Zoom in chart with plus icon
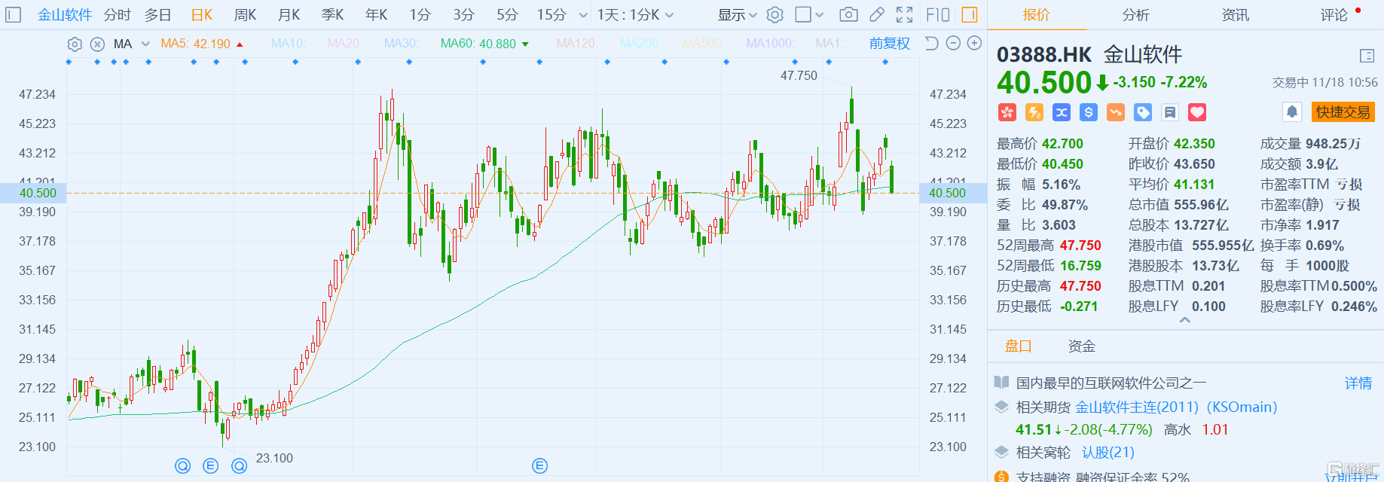This screenshot has width=1384, height=482. click(x=974, y=43)
